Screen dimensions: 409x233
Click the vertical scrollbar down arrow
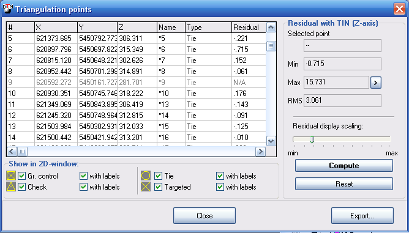point(271,141)
